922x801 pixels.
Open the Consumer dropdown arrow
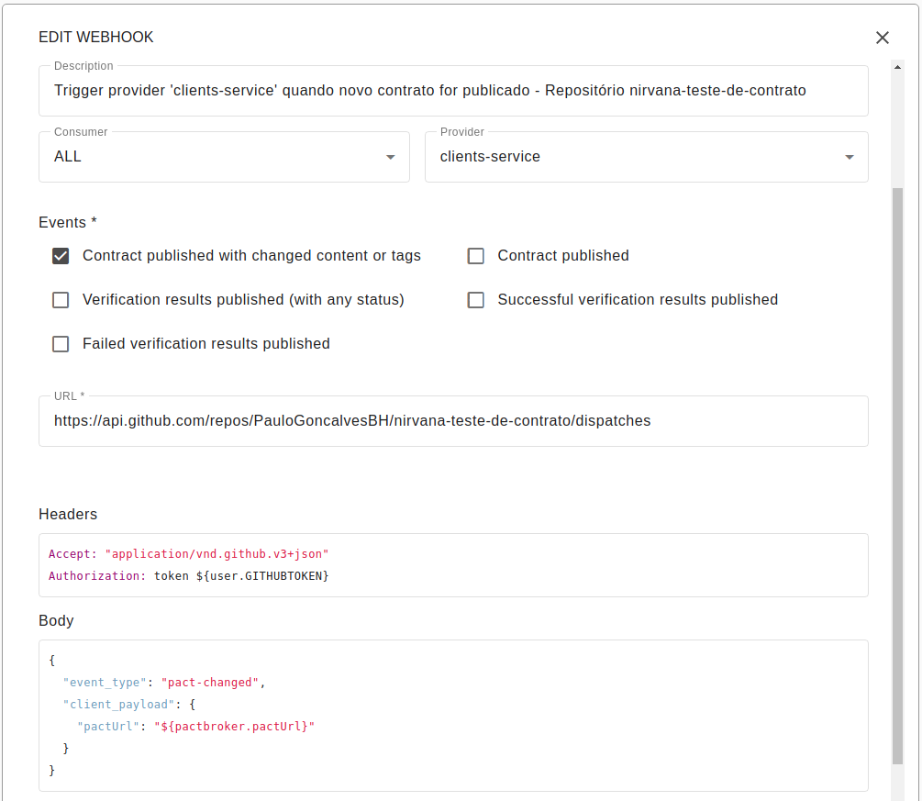391,157
